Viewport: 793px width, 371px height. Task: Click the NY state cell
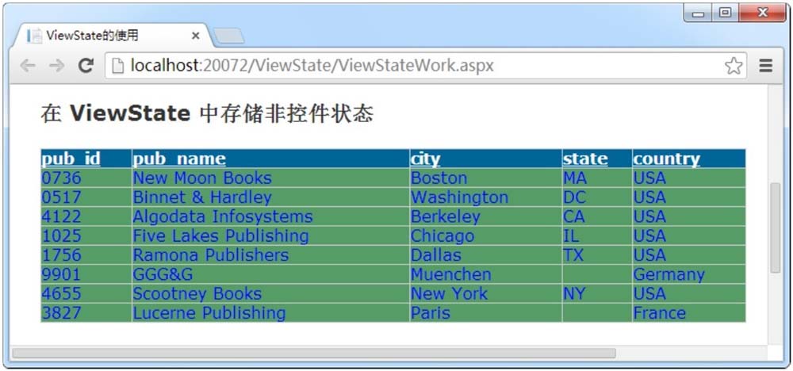(597, 293)
